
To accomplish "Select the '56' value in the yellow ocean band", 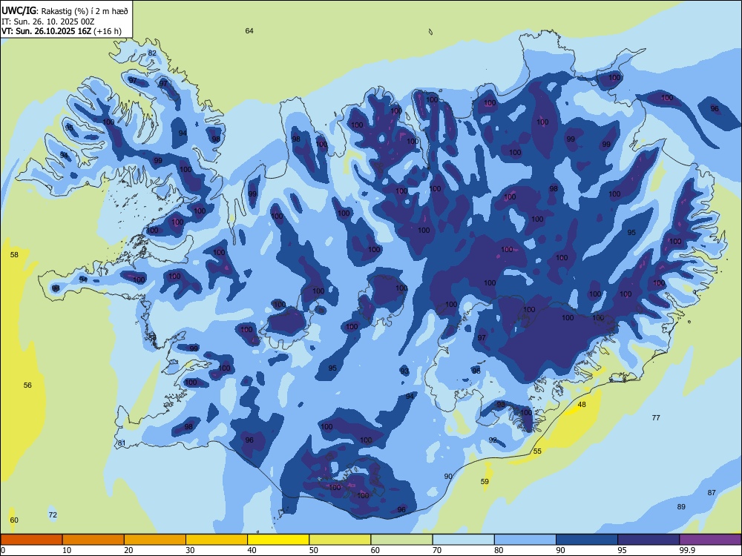I will coord(27,385).
